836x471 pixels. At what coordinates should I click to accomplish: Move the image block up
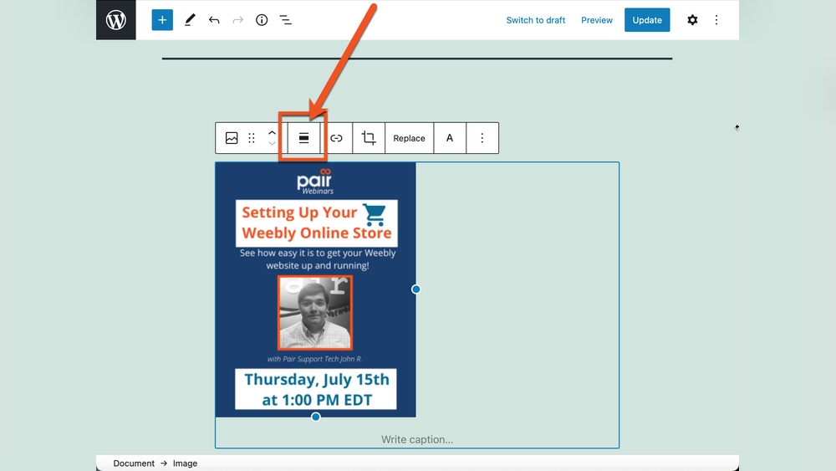click(x=272, y=133)
